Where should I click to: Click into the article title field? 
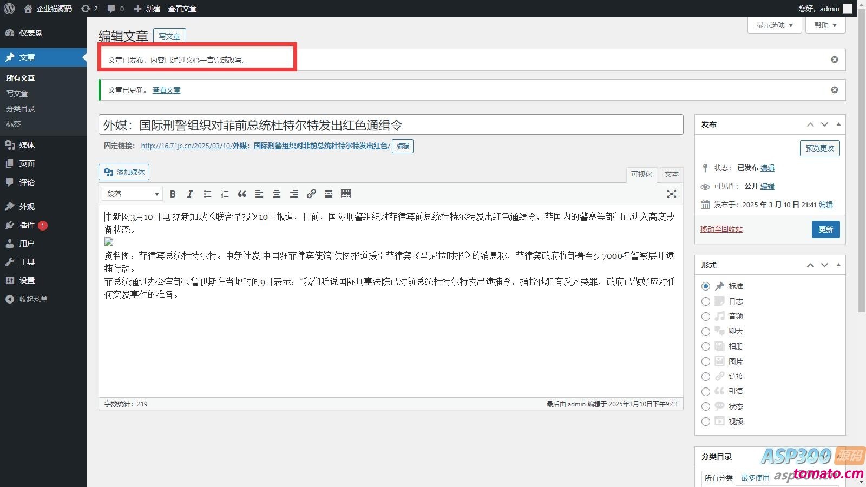click(x=391, y=125)
